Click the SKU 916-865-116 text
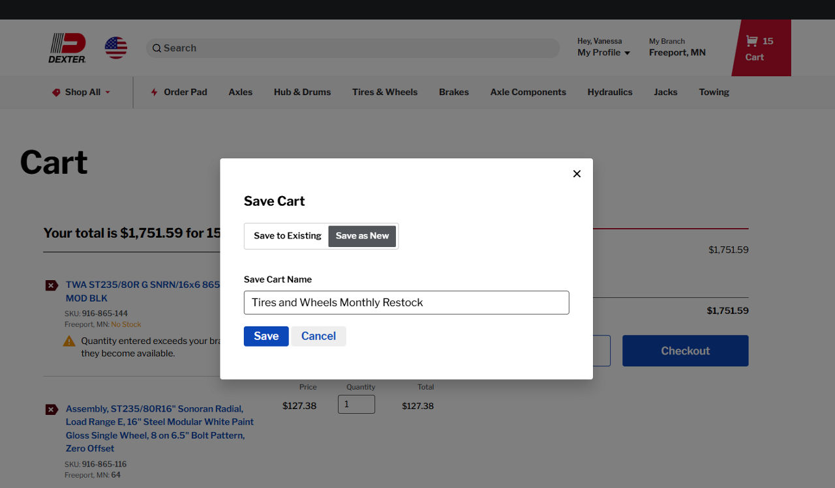 pos(96,464)
